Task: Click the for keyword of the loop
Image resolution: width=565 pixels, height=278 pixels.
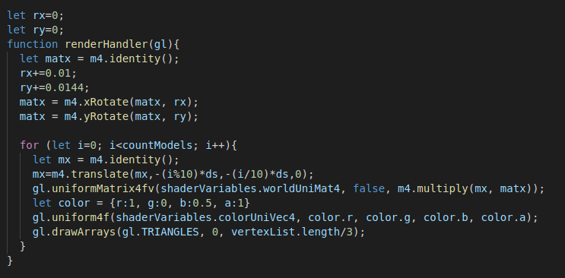Action: click(29, 146)
